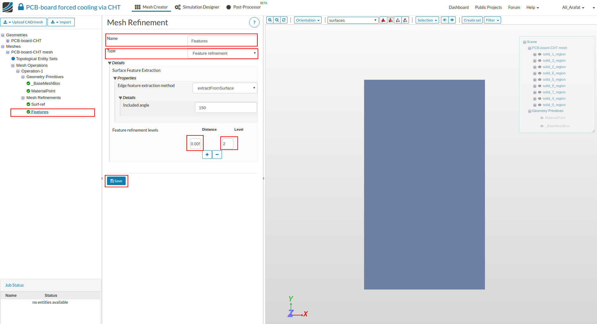Toggle visibility of solid_1_region
This screenshot has height=324, width=597.
[x=540, y=54]
